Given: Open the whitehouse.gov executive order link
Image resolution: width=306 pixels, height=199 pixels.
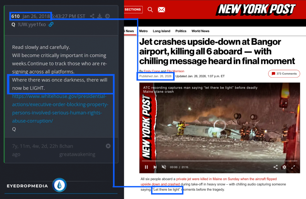Looking at the screenshot, I should [x=60, y=109].
